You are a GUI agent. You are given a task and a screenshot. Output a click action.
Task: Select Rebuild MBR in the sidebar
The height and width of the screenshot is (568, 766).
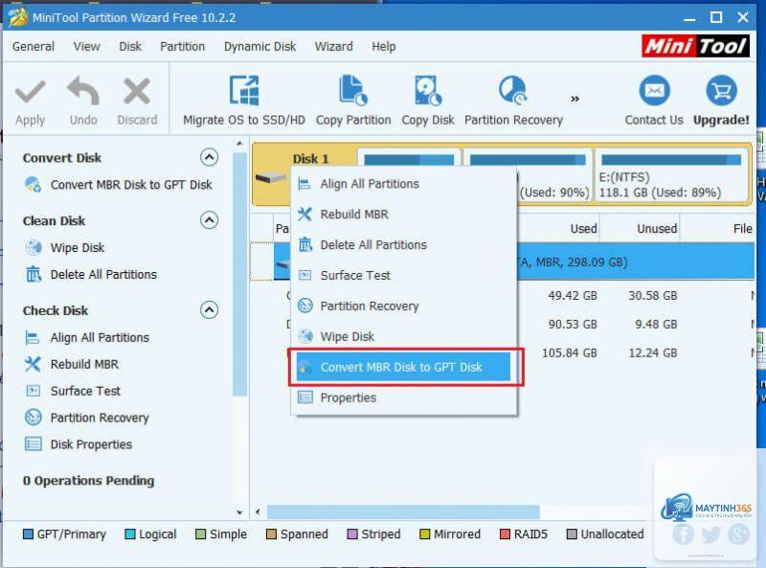tap(71, 365)
